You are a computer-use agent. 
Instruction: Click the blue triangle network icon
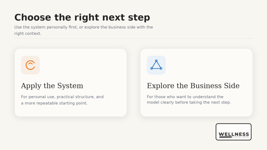[x=156, y=65]
